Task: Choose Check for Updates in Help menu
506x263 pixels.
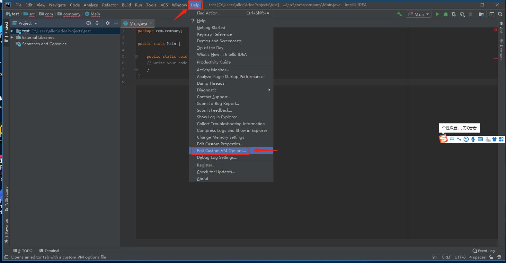Action: tap(216, 172)
